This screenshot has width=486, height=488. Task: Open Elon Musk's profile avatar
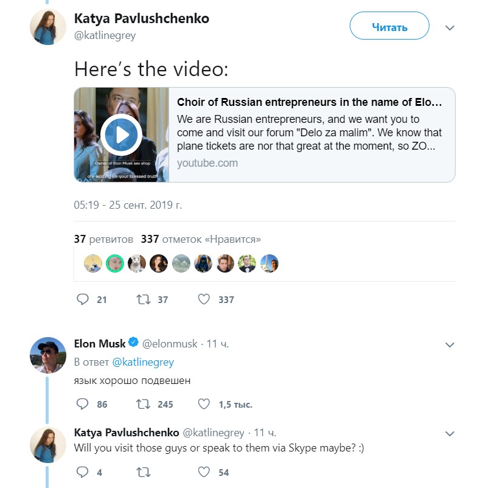click(x=48, y=355)
